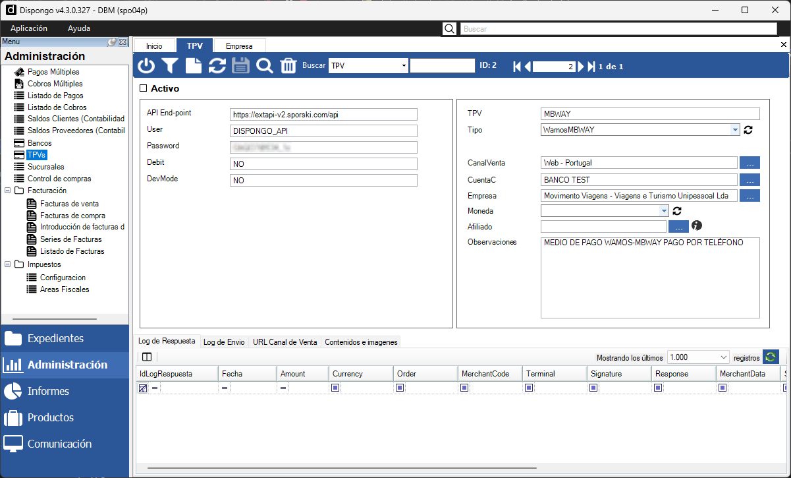Open the Informes section

[x=65, y=391]
